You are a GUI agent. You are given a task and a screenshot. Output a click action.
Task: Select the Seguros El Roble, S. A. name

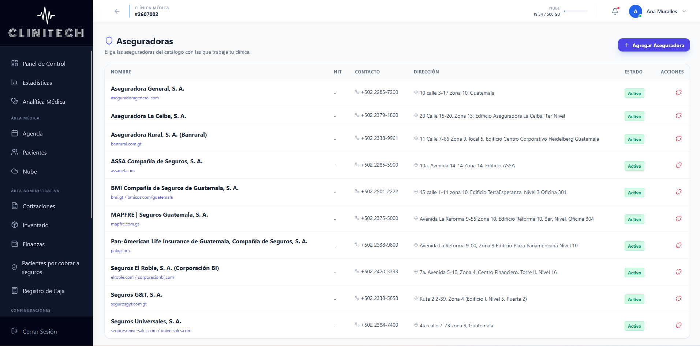165,268
